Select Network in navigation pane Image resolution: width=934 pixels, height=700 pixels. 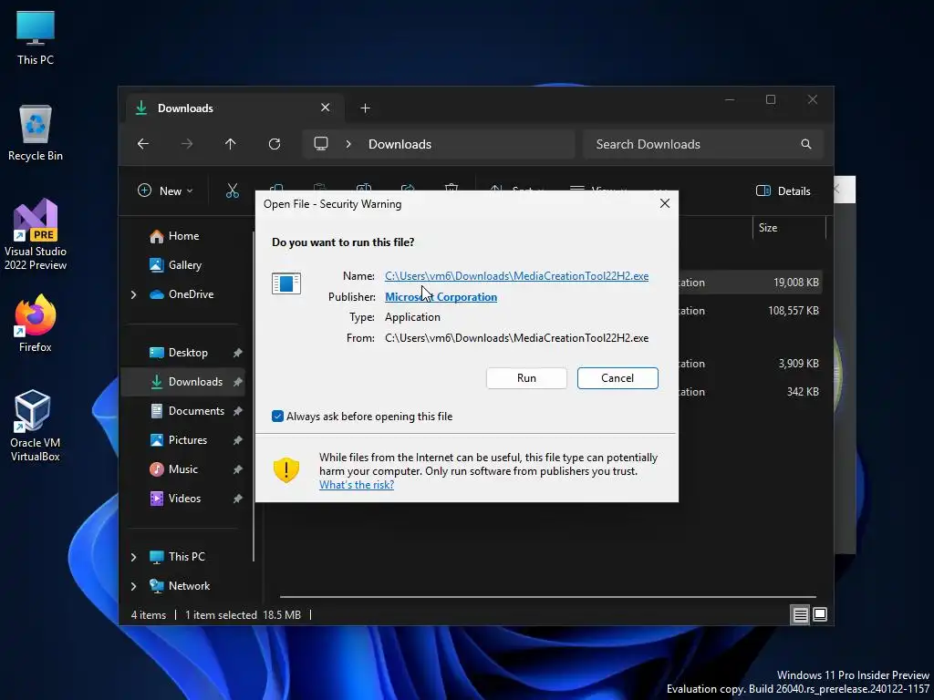pyautogui.click(x=189, y=586)
